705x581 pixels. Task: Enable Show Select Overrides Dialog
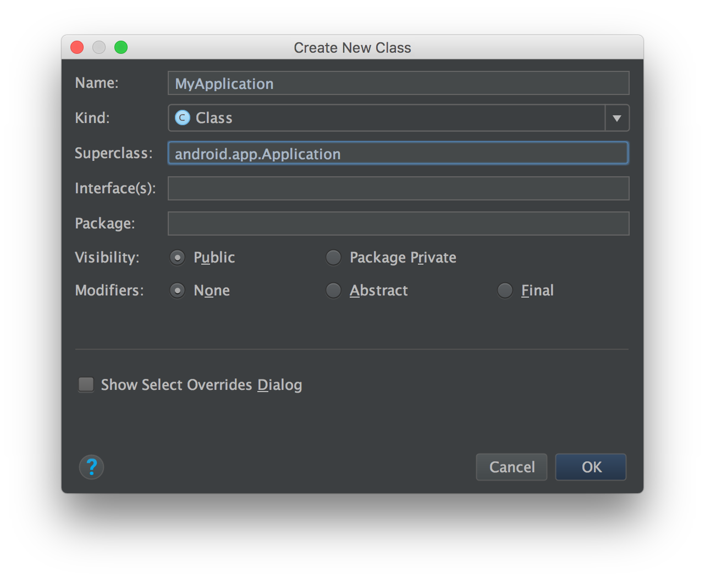click(86, 384)
